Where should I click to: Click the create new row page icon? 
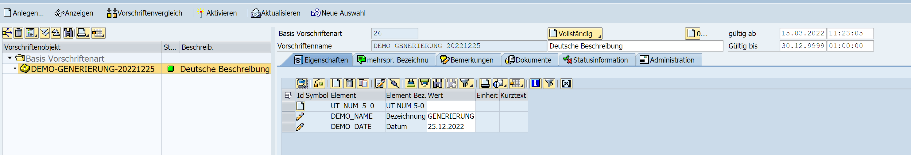pyautogui.click(x=335, y=83)
